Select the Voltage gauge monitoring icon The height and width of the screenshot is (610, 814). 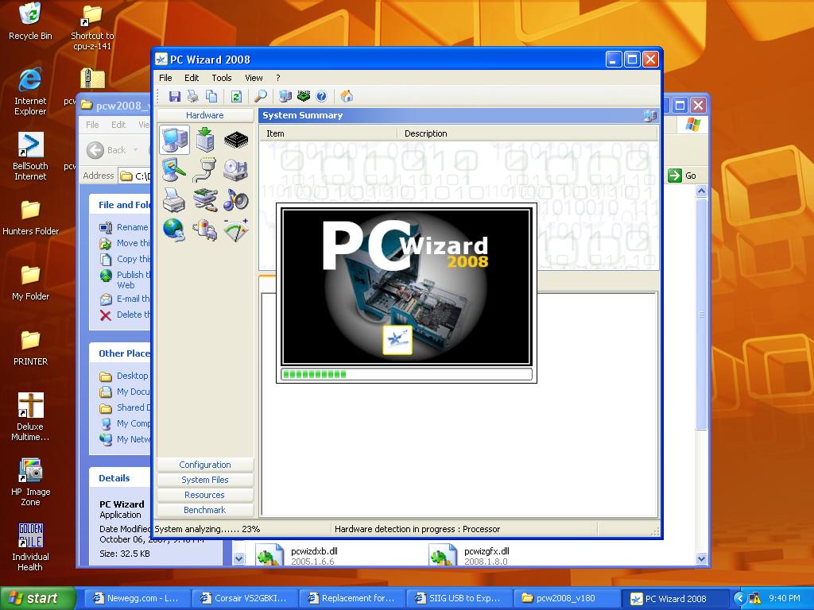pyautogui.click(x=236, y=230)
